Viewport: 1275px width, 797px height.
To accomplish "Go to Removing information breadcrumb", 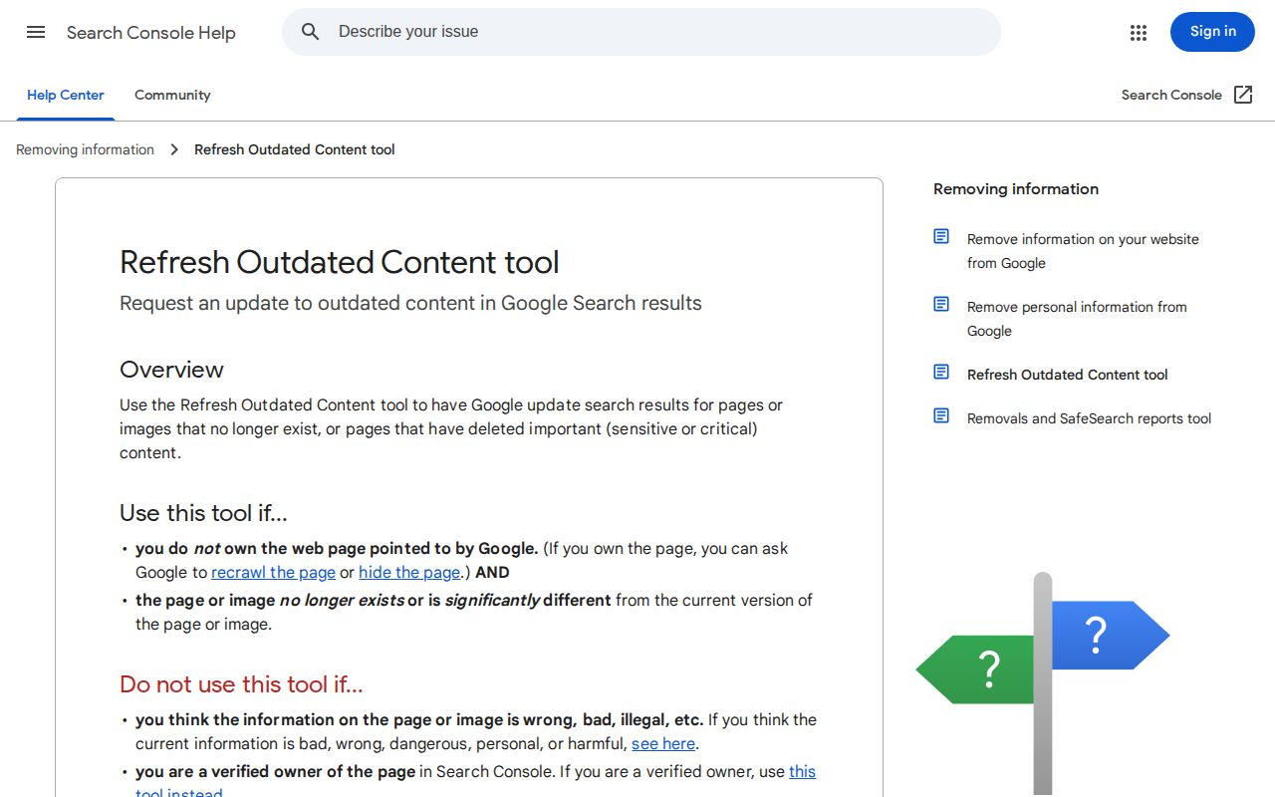I will tap(85, 149).
